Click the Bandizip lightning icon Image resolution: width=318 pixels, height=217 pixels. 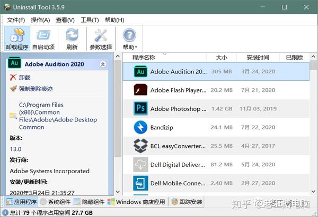[140, 127]
